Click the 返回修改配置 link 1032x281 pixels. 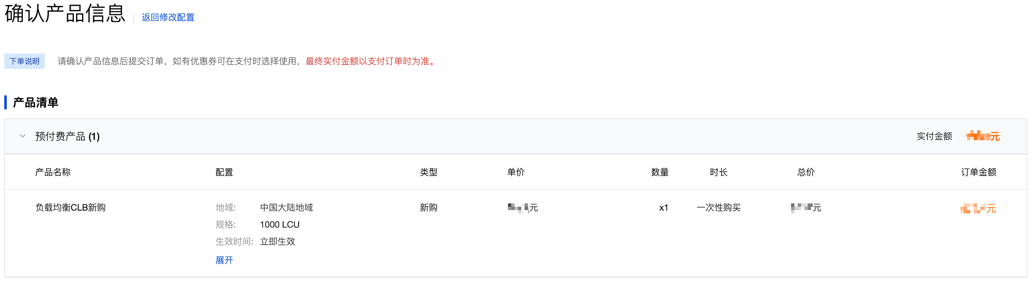[168, 17]
